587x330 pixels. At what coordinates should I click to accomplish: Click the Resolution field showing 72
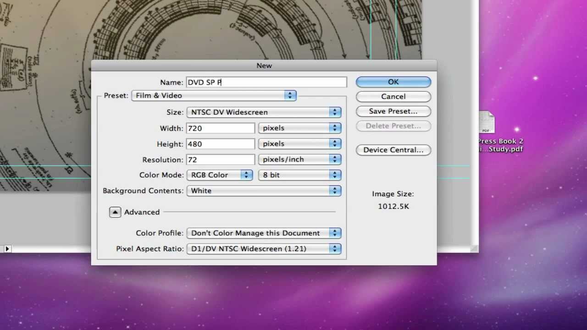[x=220, y=159]
